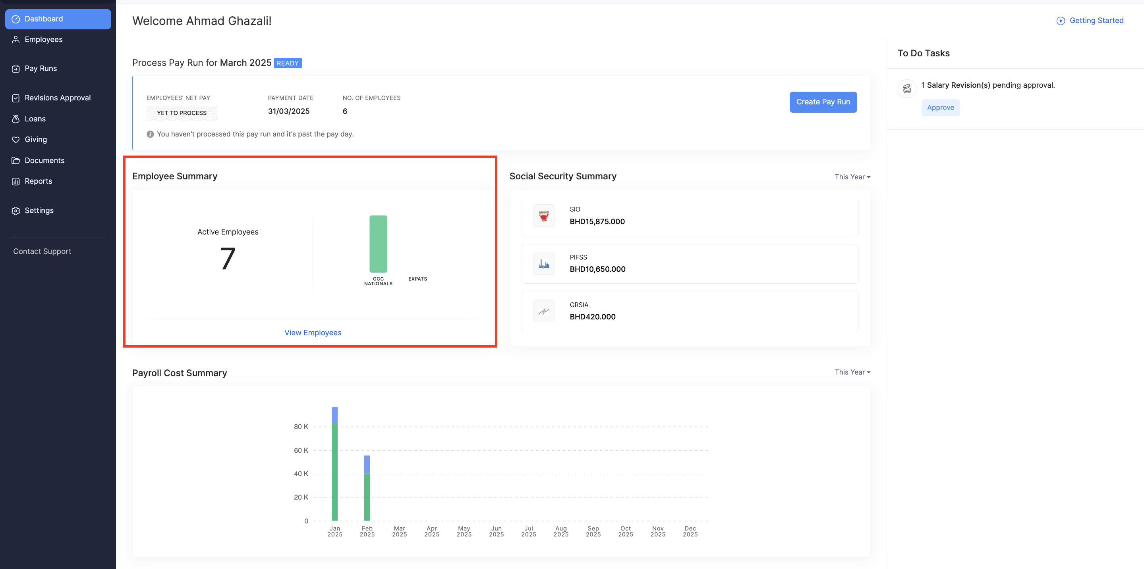Click the GRSIA logo icon
Image resolution: width=1144 pixels, height=569 pixels.
(x=543, y=311)
